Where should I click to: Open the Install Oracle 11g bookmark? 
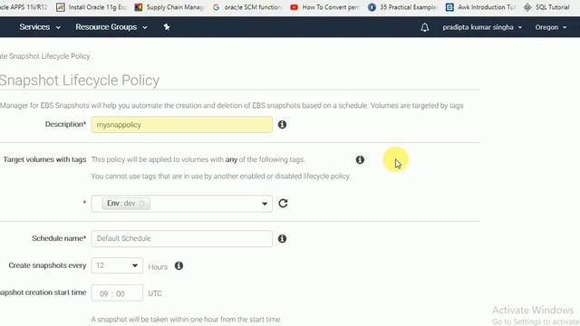92,7
